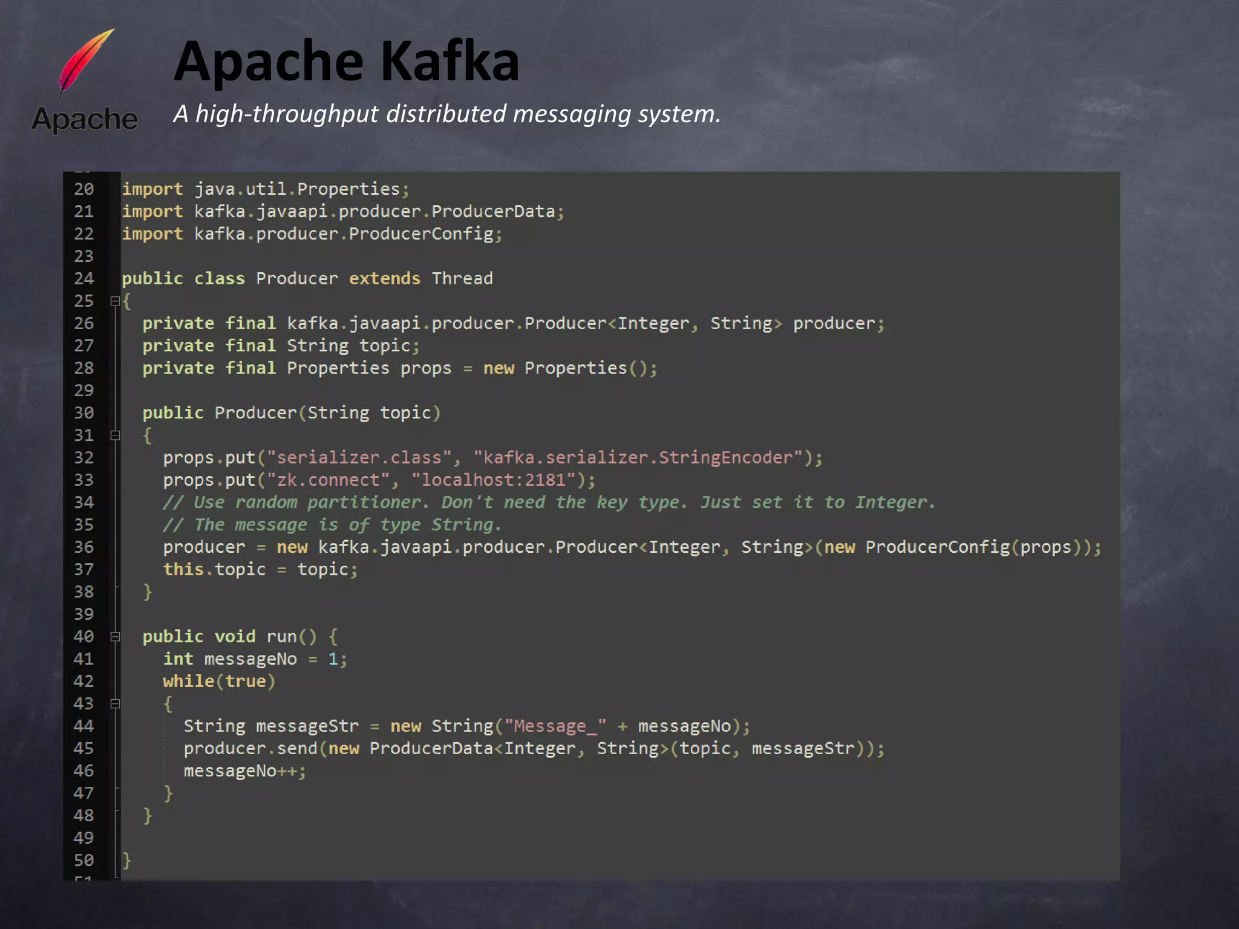This screenshot has width=1239, height=929.
Task: Click line number 36 in the gutter
Action: [x=84, y=547]
